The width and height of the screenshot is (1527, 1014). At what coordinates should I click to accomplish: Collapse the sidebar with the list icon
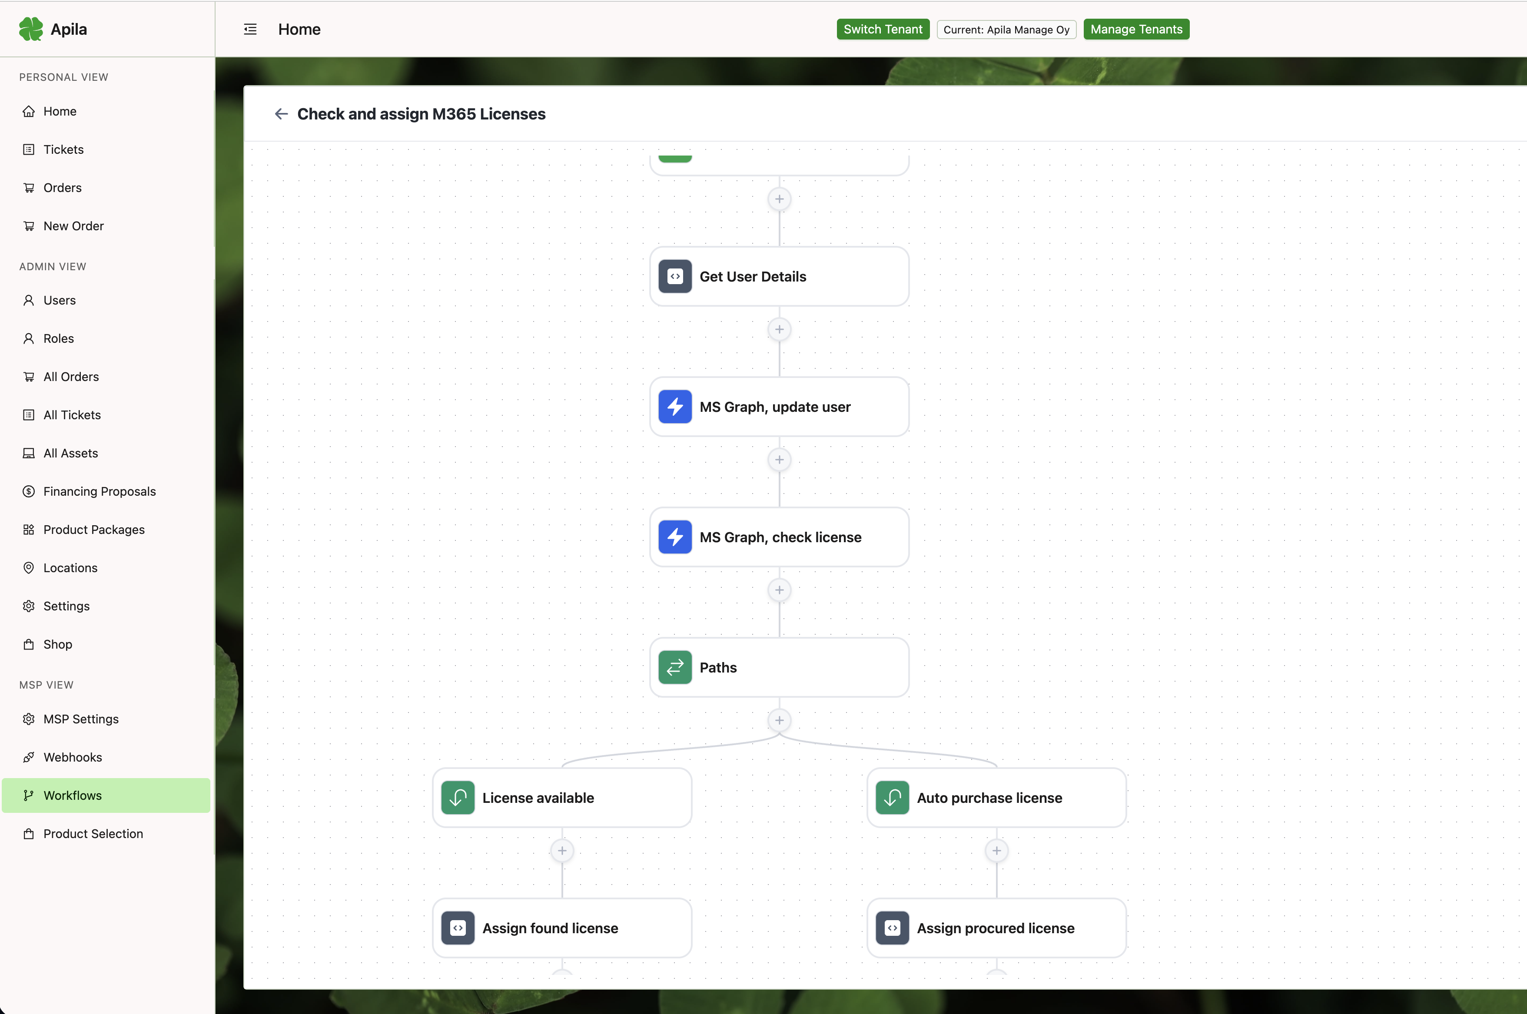coord(250,28)
